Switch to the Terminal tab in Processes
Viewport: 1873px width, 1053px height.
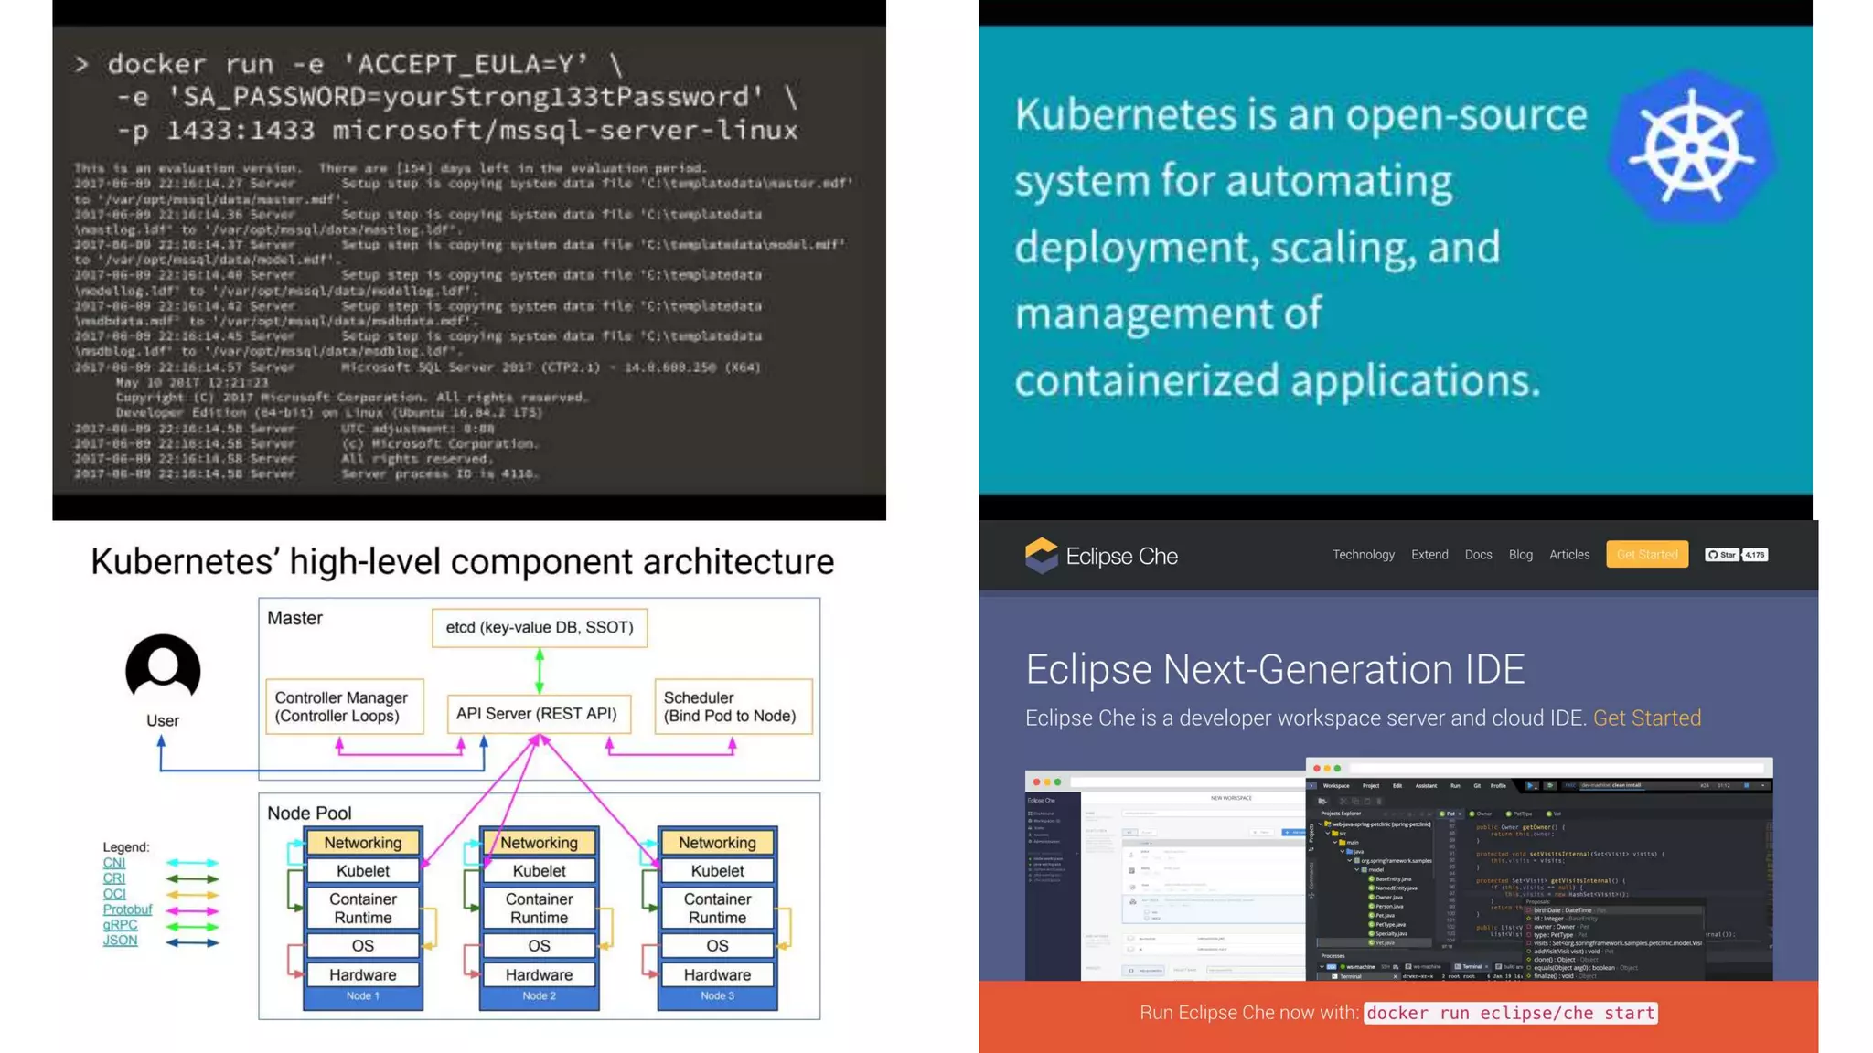tap(1471, 966)
